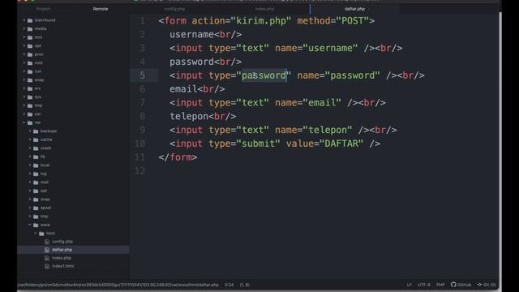Collapse the var folder arrow

pos(24,122)
